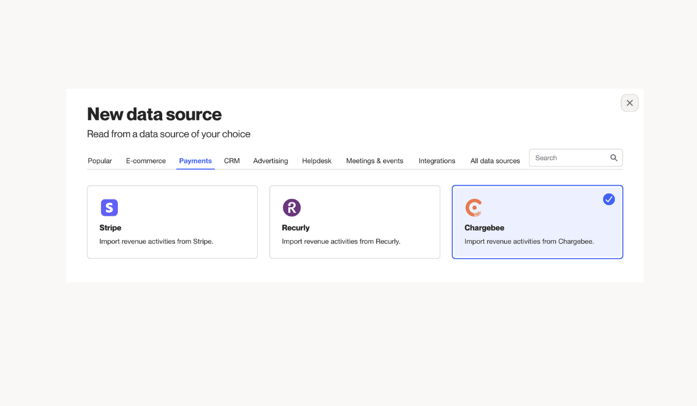Viewport: 697px width, 406px height.
Task: Click the Chargebee logo icon
Action: (x=473, y=208)
